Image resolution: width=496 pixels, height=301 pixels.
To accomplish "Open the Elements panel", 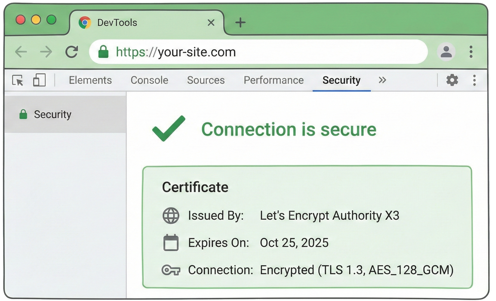I will (x=90, y=80).
